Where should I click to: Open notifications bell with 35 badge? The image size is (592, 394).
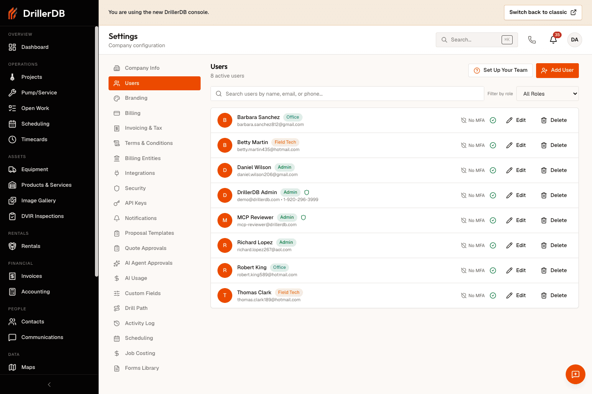pos(553,40)
